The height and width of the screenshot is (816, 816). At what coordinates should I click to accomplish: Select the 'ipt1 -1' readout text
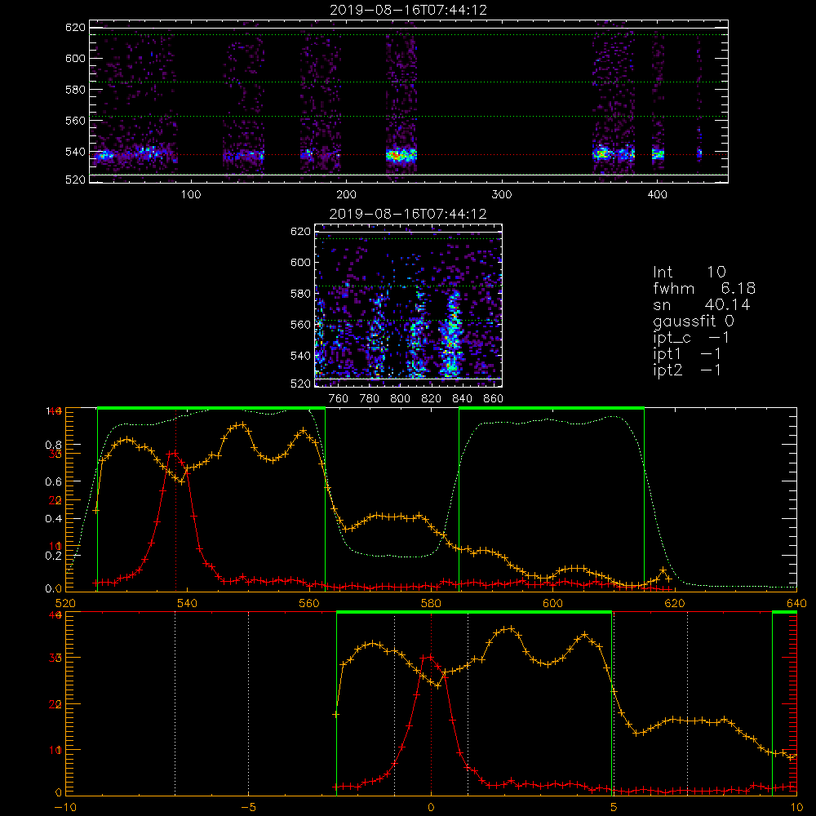coord(687,354)
